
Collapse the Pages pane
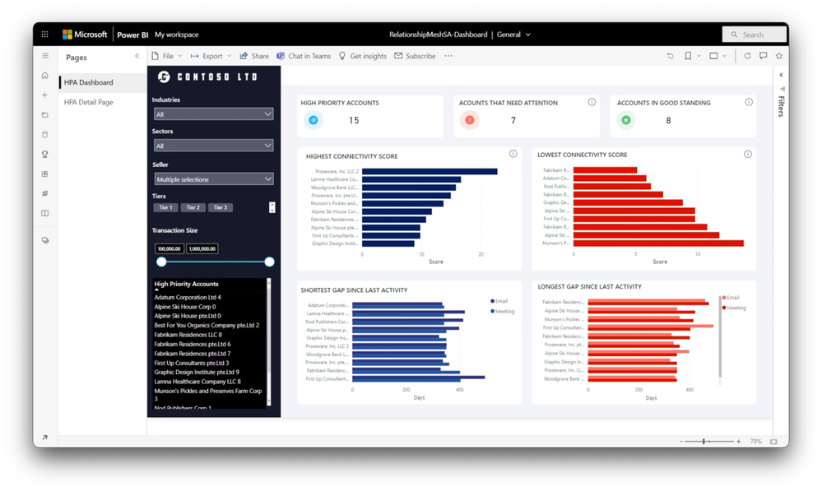coord(137,56)
